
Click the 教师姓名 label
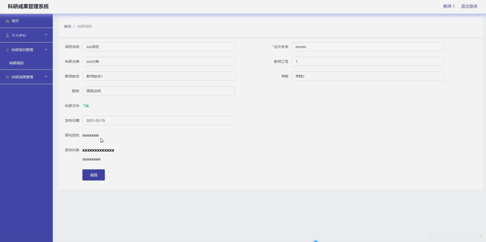72,76
